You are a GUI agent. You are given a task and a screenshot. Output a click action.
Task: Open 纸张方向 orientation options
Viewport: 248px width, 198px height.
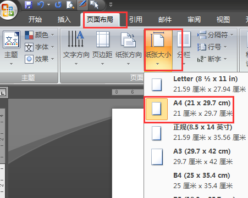pos(129,48)
